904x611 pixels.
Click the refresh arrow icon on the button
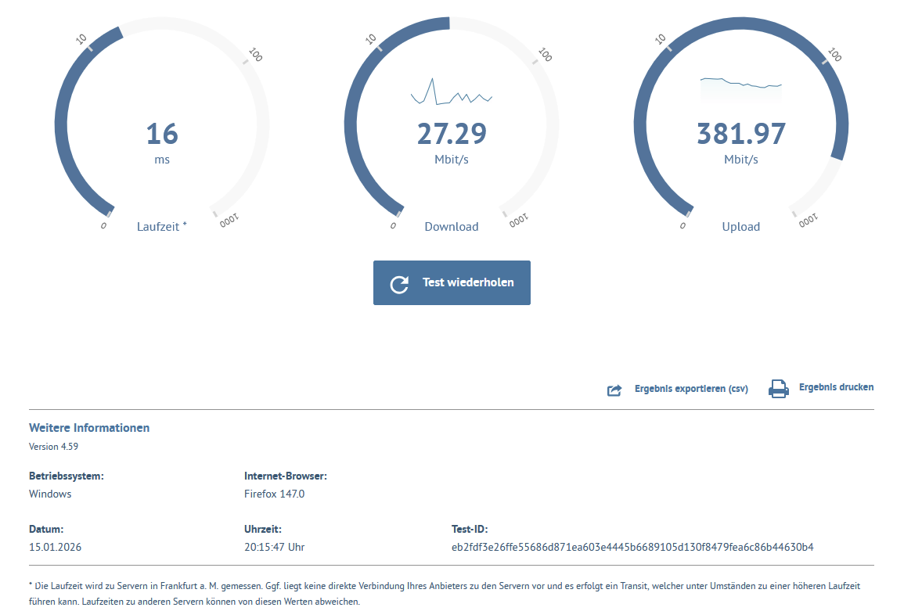399,284
